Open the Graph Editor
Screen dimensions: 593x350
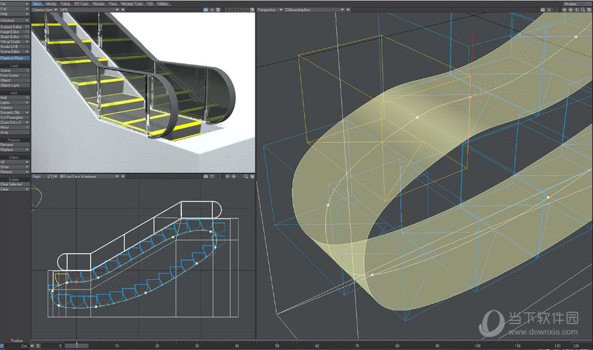click(15, 36)
